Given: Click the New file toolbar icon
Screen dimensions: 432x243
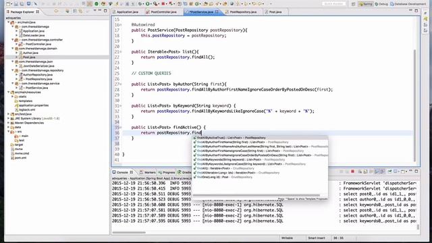Looking at the screenshot, I should 8,4.
